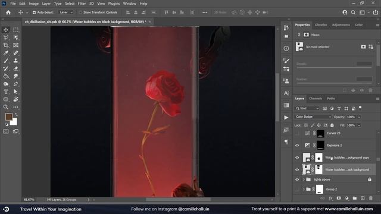Image resolution: width=381 pixels, height=214 pixels.
Task: Open Auto-Select Layer dropdown
Action: pyautogui.click(x=66, y=12)
